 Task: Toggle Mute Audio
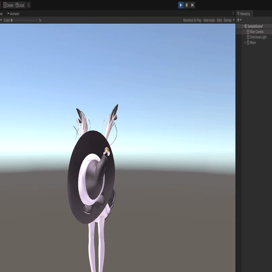[x=209, y=20]
